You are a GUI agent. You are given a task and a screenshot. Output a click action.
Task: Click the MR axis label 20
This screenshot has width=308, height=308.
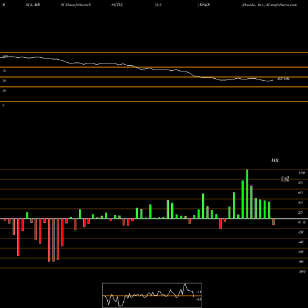point(301,213)
